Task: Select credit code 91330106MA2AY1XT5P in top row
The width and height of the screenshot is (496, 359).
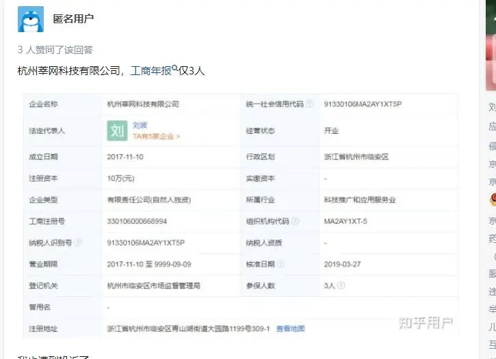Action: tap(363, 104)
